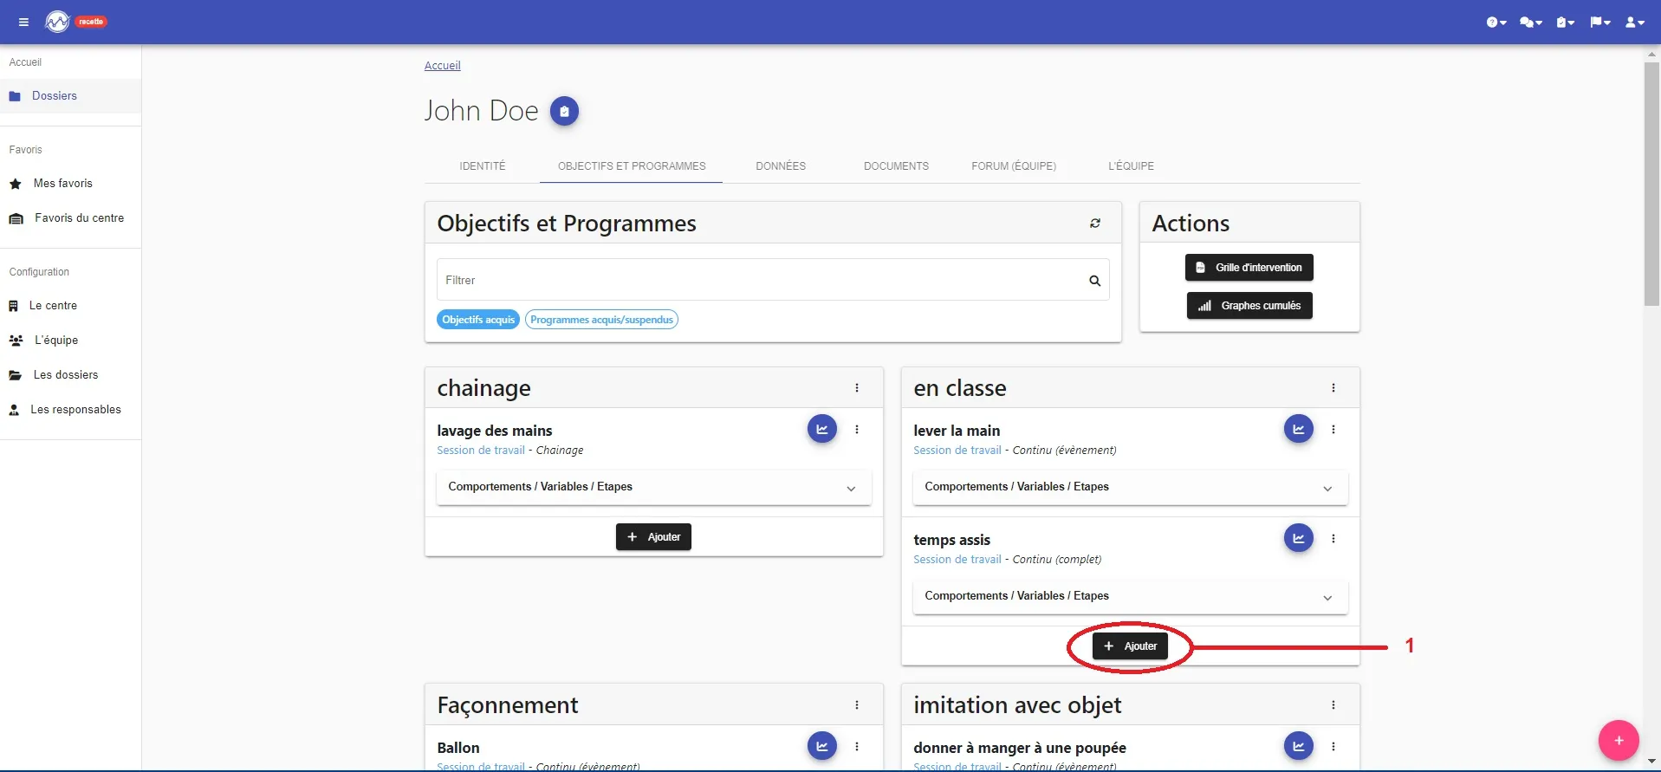
Task: Click the Grille d'intervention button
Action: [x=1249, y=268]
